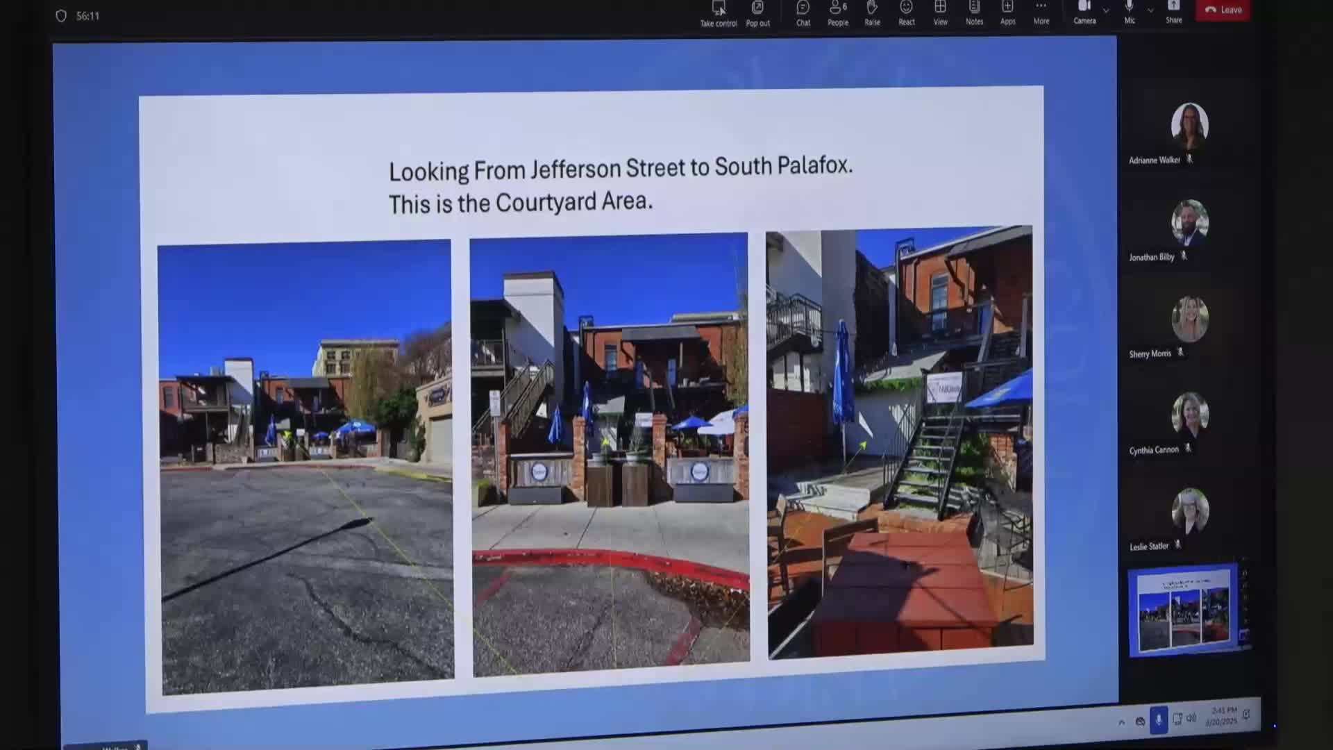
Task: Expand Camera options dropdown arrow
Action: coord(1106,10)
